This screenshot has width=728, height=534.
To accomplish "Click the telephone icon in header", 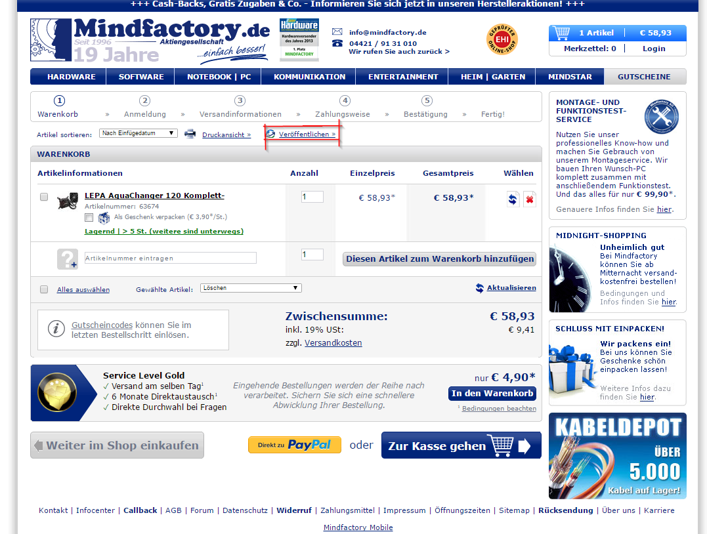I will (x=337, y=43).
